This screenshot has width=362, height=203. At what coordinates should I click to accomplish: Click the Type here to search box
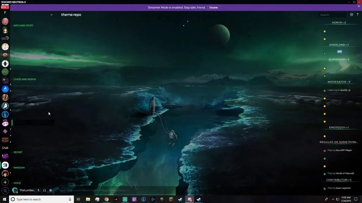click(x=41, y=199)
